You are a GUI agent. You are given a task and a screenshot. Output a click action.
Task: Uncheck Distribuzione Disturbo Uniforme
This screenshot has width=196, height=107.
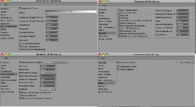(x=20, y=98)
